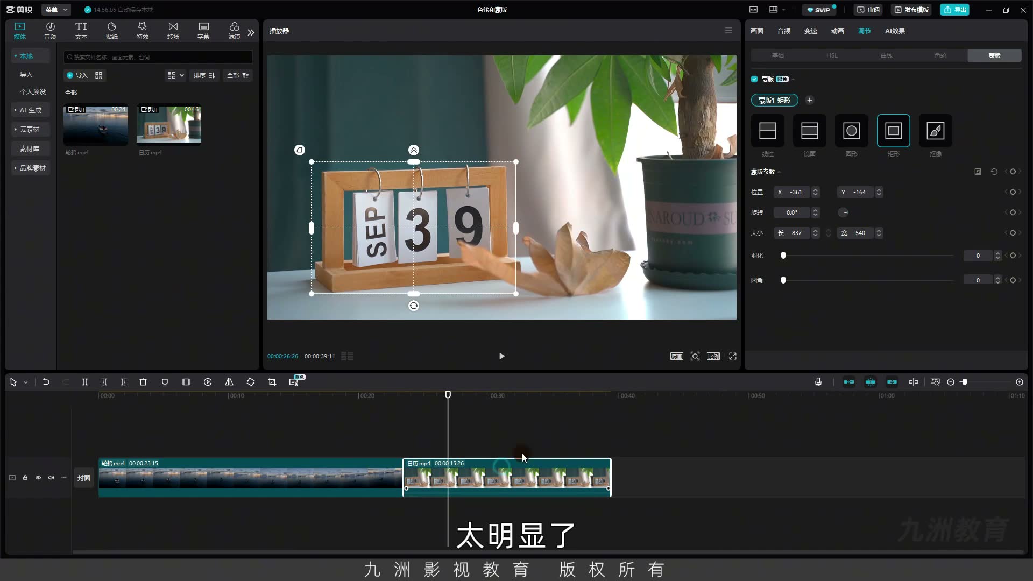Switch to the 动画 animation tab
The height and width of the screenshot is (581, 1033).
(x=838, y=31)
